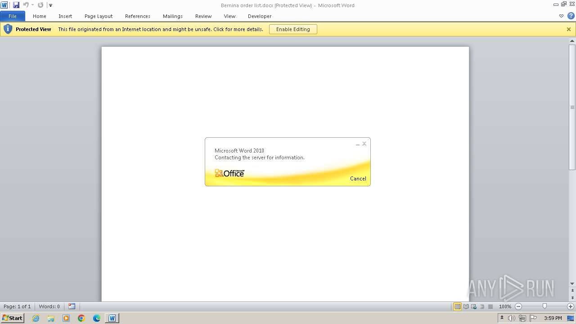The width and height of the screenshot is (576, 324).
Task: Click the vertical scrollbar thumb
Action: click(572, 107)
